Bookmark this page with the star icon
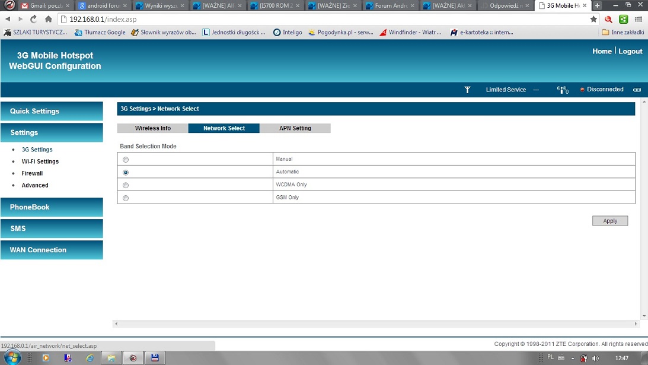Screen dimensions: 648x365 click(593, 19)
